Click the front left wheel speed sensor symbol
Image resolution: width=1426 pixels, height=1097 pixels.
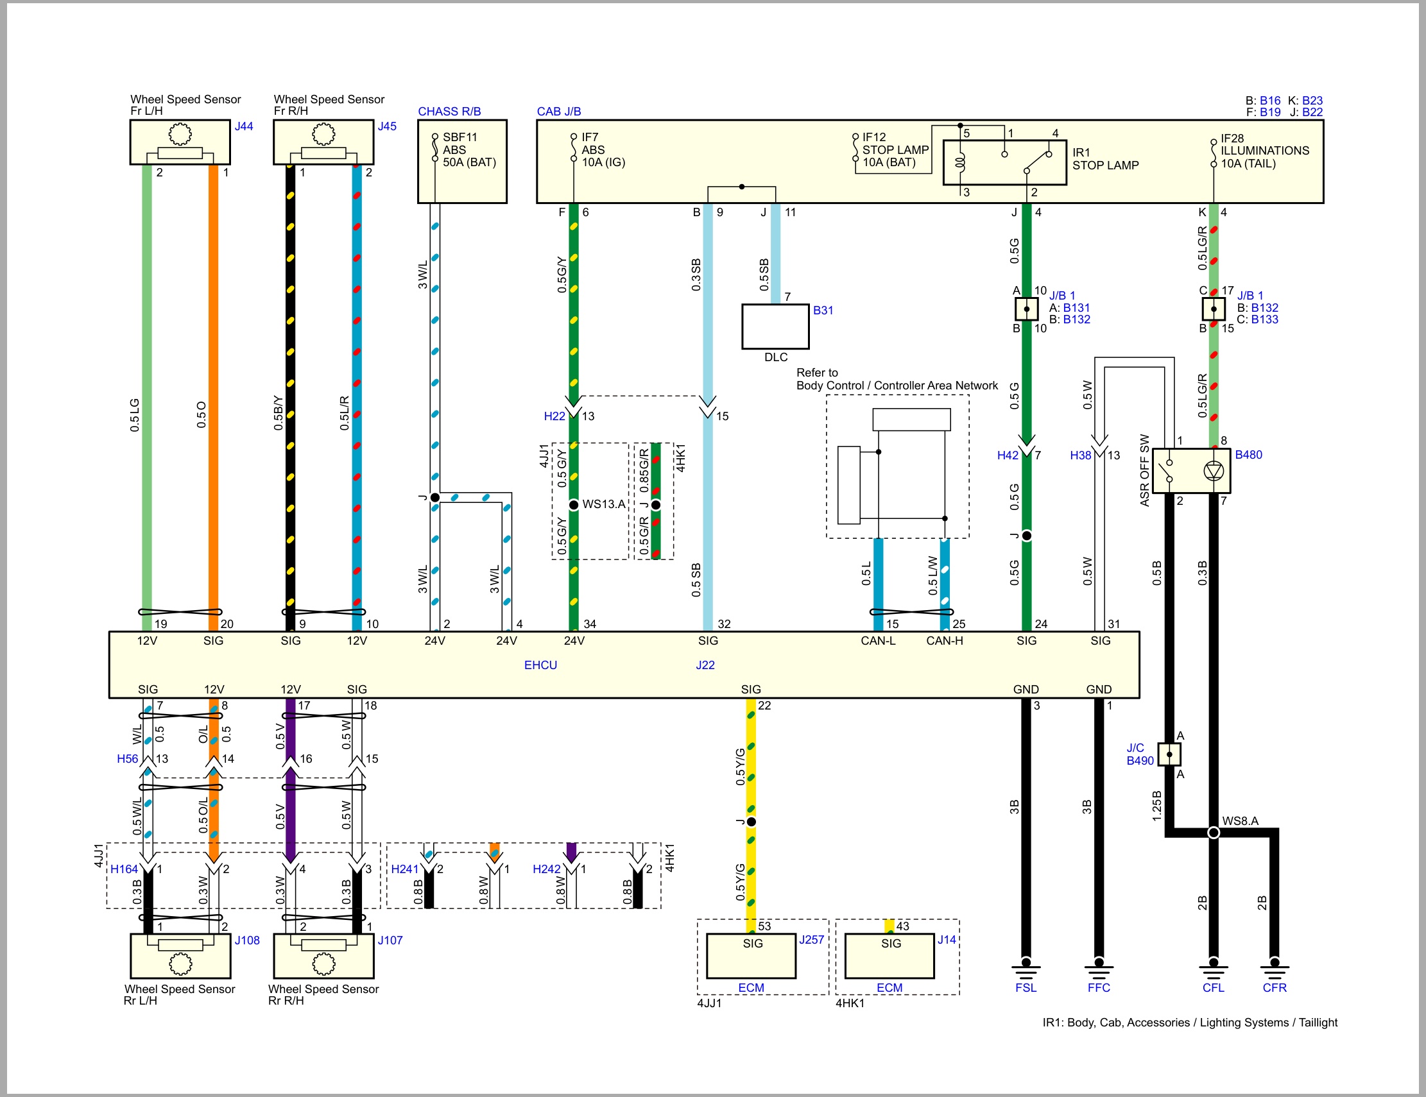coord(180,142)
